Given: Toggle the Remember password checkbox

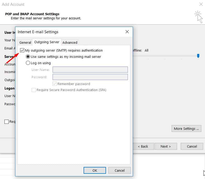Looking at the screenshot, I should pos(55,84).
